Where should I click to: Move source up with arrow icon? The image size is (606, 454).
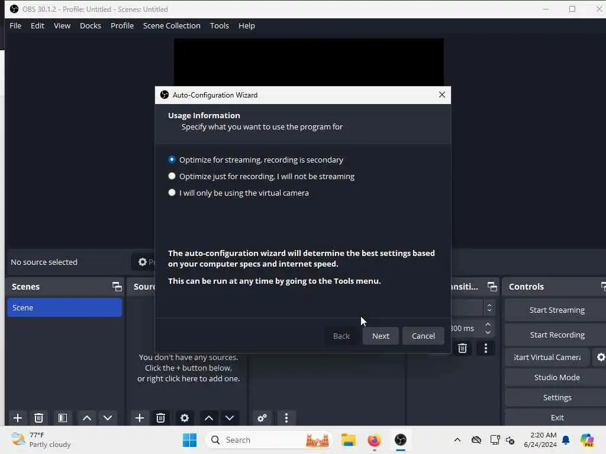(209, 418)
